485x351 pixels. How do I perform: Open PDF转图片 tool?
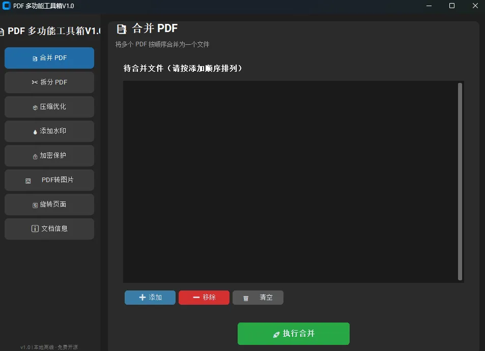[49, 180]
